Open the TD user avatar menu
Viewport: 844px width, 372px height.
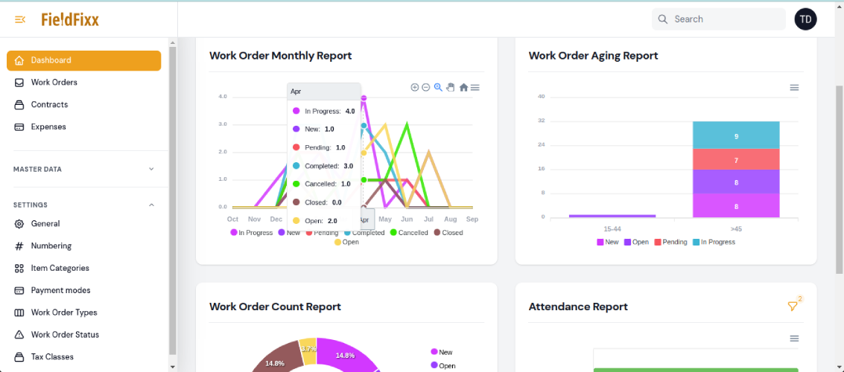point(805,19)
